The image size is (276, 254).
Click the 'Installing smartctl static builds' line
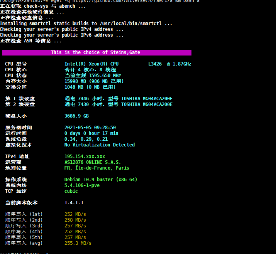pyautogui.click(x=86, y=24)
